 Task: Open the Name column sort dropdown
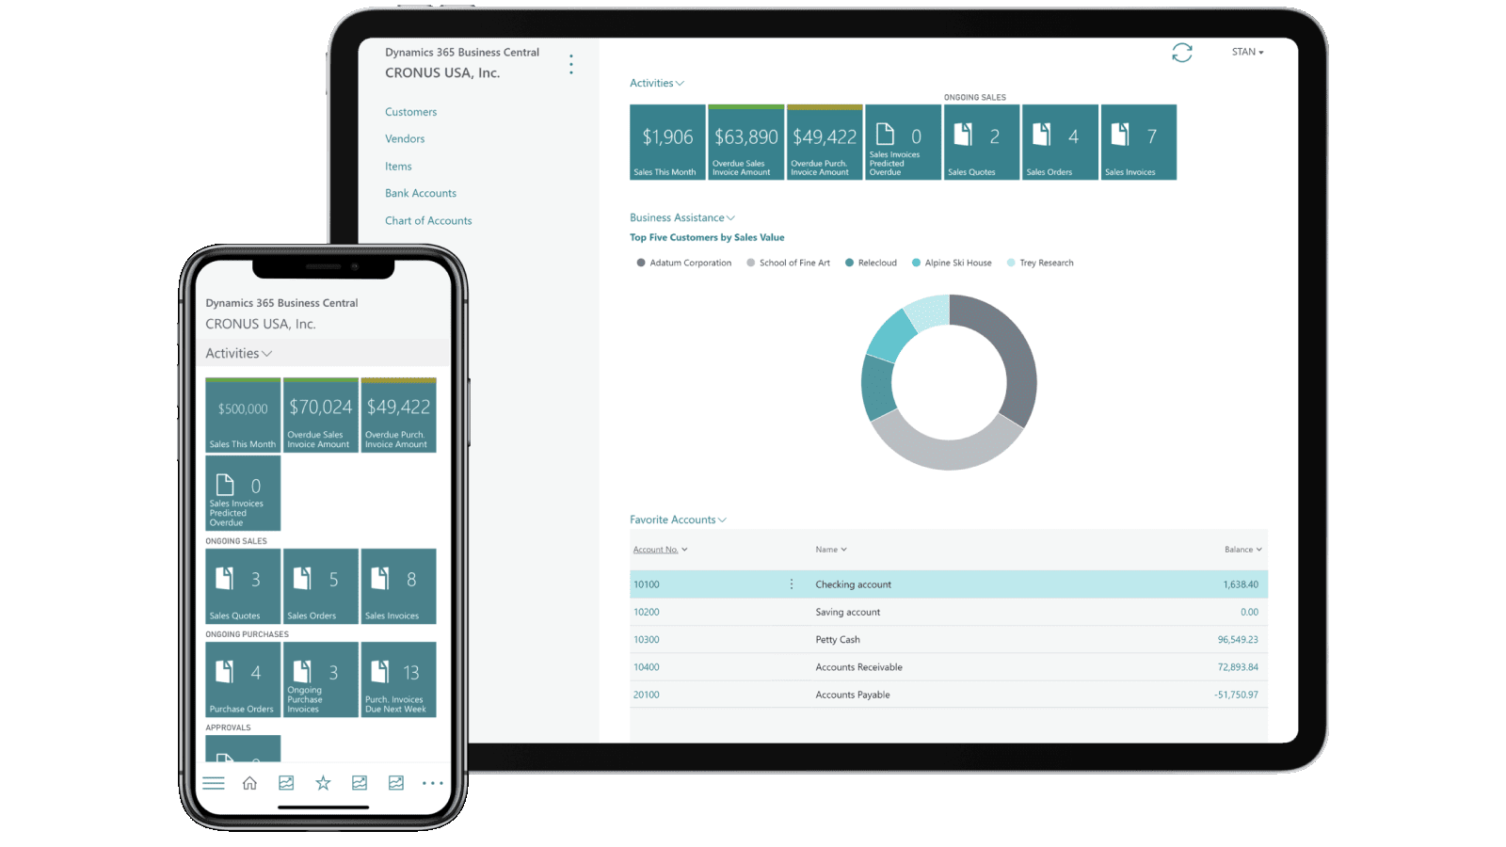(843, 550)
